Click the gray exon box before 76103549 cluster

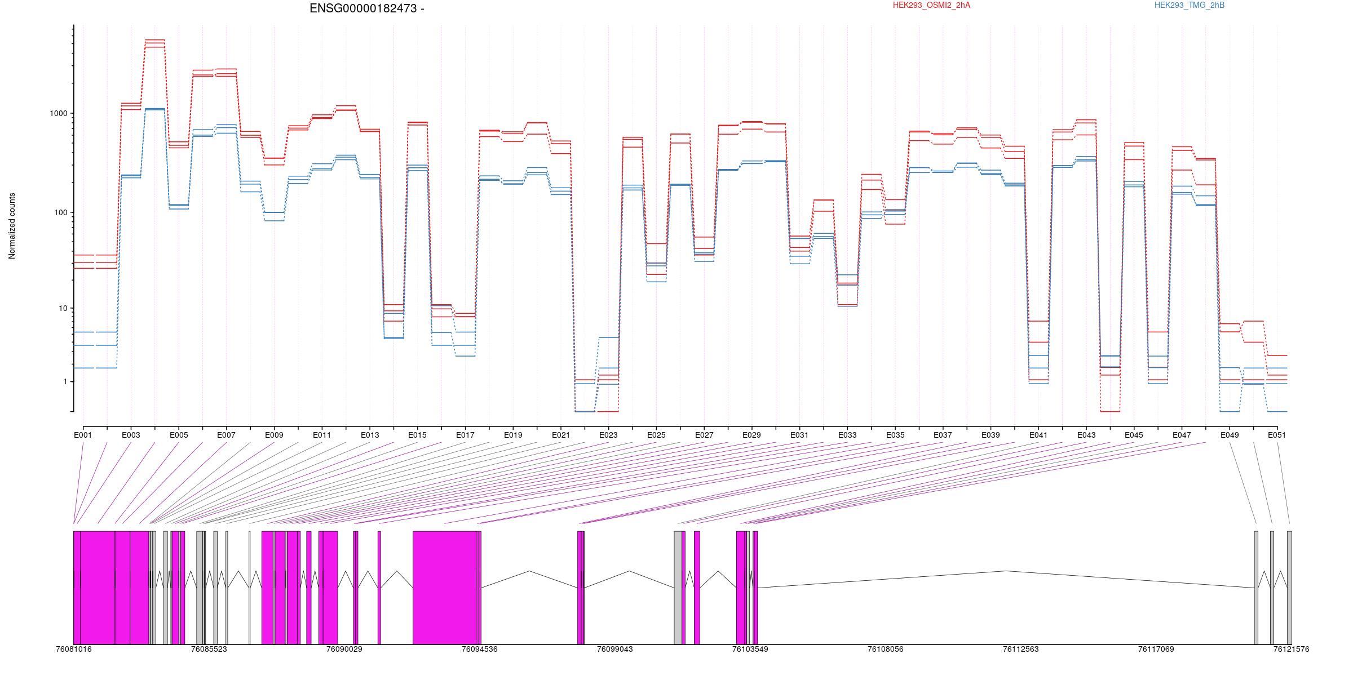click(x=678, y=588)
